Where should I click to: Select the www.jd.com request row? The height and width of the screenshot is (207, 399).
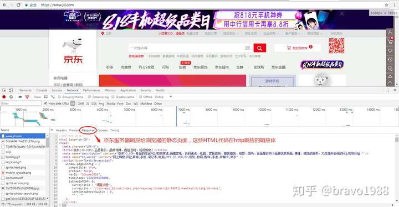[23, 136]
